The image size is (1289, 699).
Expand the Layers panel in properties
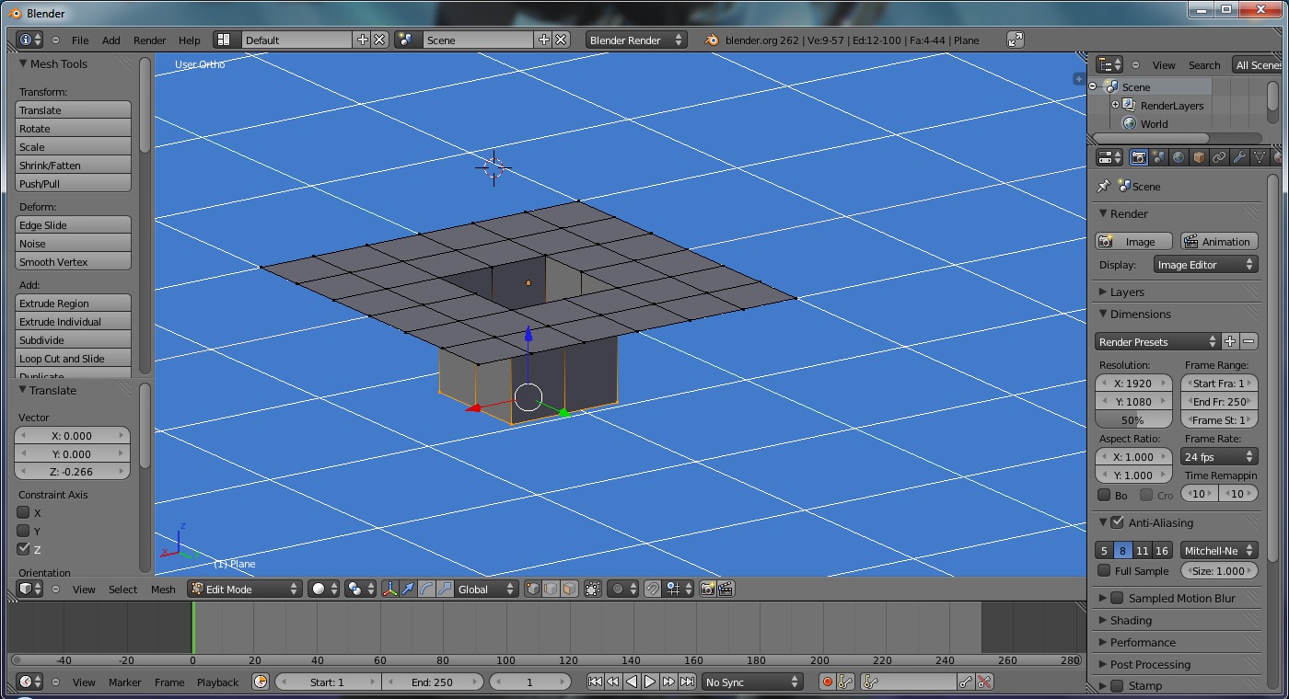pyautogui.click(x=1127, y=292)
